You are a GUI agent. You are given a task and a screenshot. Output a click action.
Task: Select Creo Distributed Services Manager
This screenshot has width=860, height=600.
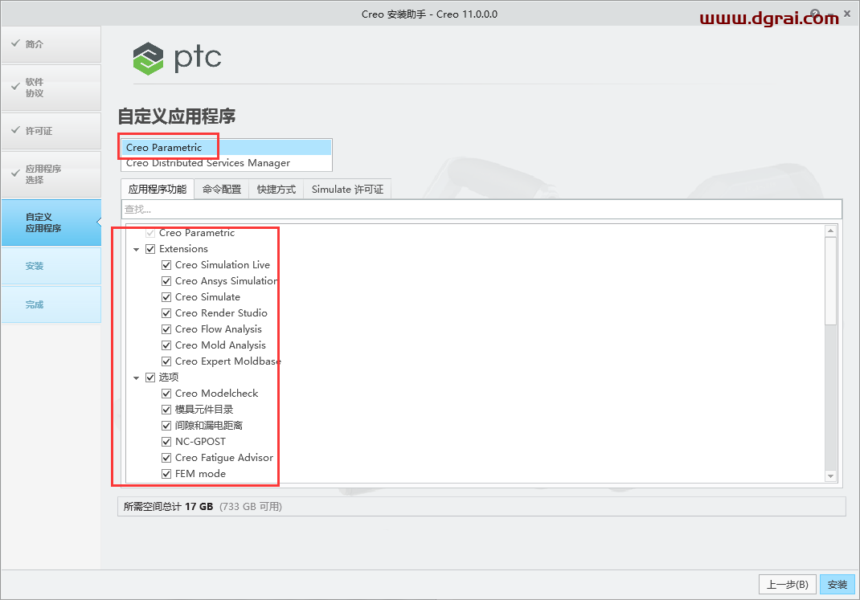(226, 163)
